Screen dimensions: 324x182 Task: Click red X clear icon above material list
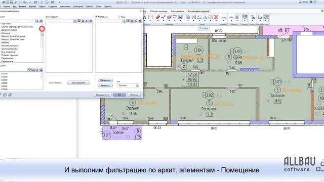(x=132, y=21)
